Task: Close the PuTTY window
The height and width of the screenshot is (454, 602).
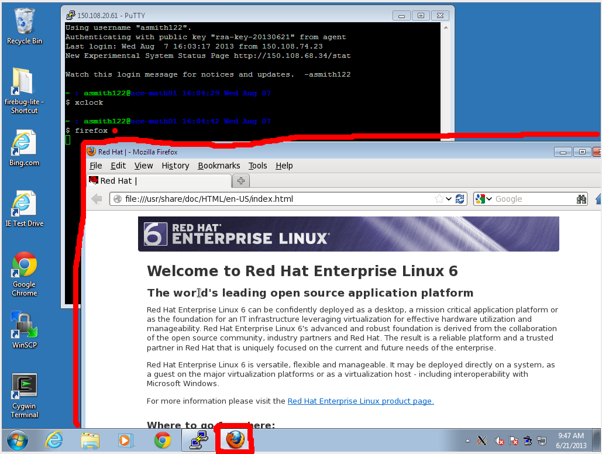Action: tap(440, 16)
